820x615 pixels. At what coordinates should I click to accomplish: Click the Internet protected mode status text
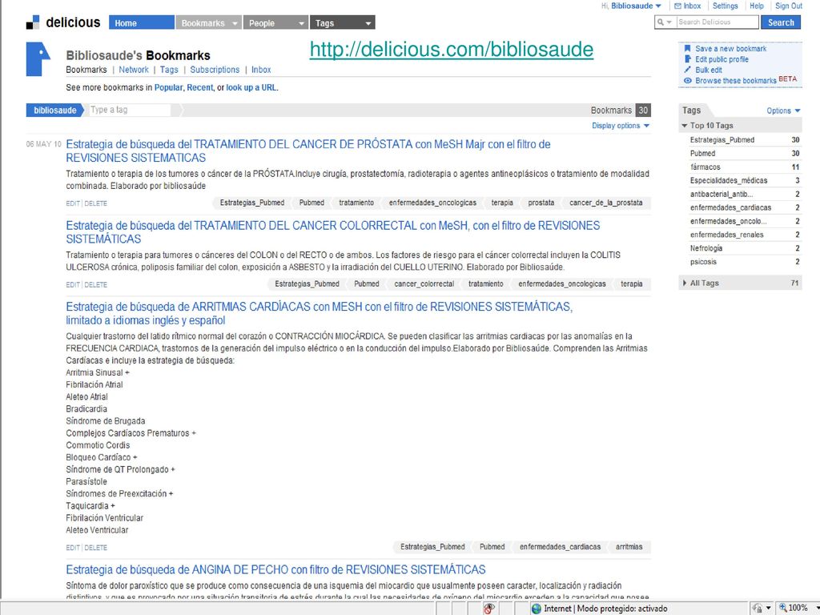605,609
